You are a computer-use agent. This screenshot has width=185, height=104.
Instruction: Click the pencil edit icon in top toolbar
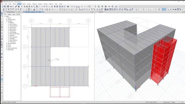click(x=16, y=6)
